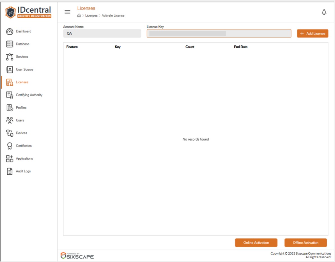Click the Database stack icon
Viewport: 335px width, 262px height.
[10, 44]
